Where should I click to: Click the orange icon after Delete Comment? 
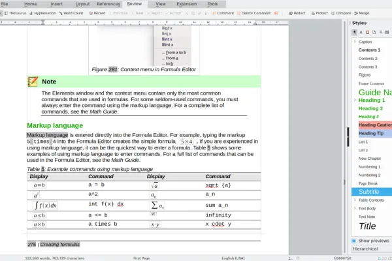(276, 13)
